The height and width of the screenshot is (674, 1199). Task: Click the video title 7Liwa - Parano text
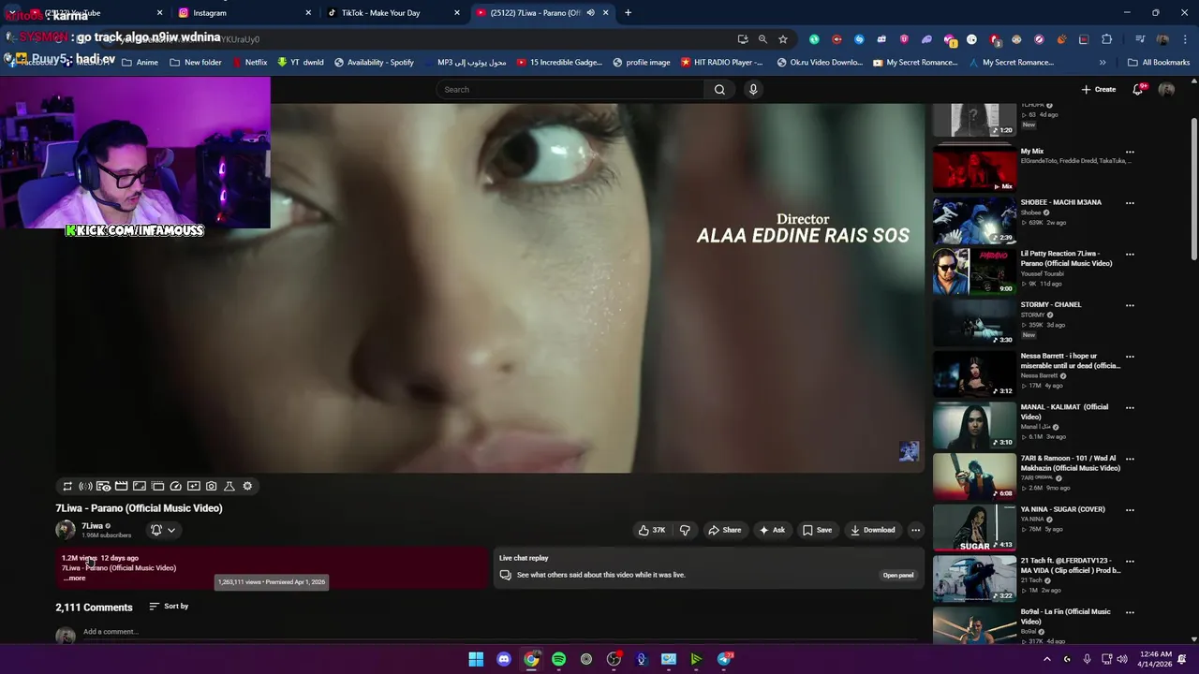tap(139, 508)
